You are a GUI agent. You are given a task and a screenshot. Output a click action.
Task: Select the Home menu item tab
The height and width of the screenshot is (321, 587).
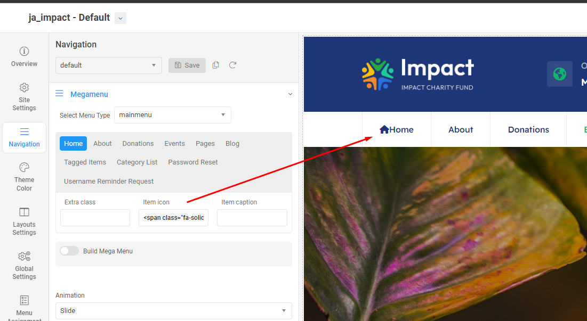74,144
